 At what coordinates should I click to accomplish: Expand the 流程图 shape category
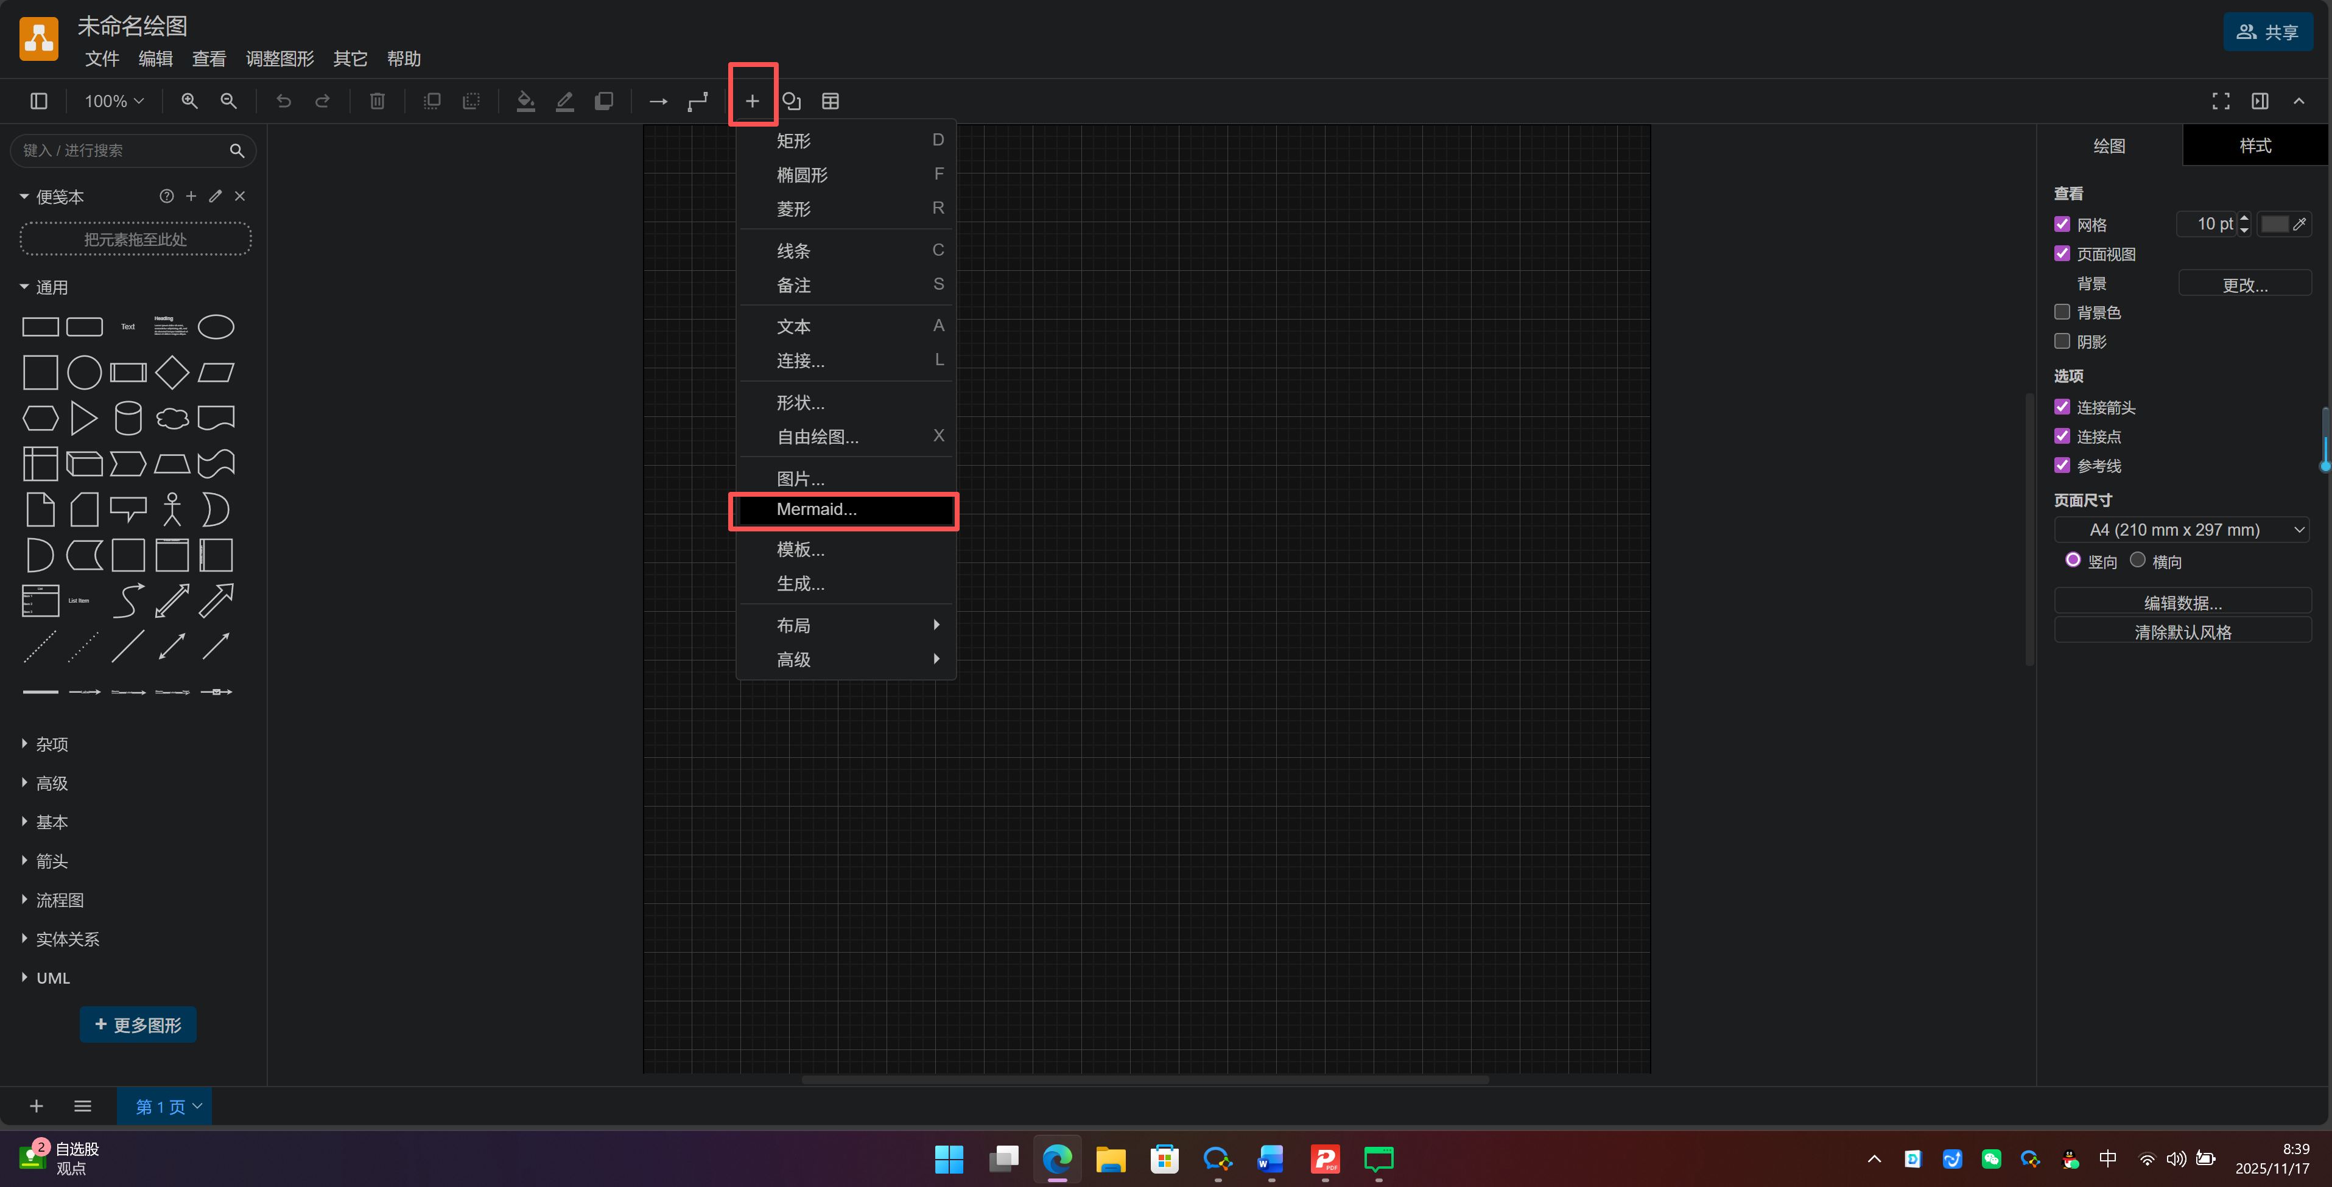60,900
